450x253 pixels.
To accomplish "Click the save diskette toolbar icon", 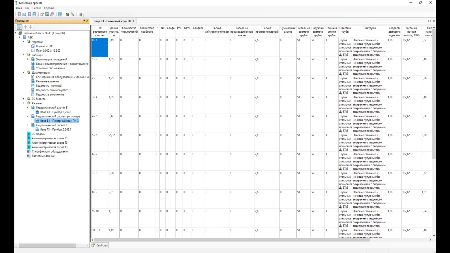I will coord(34,14).
